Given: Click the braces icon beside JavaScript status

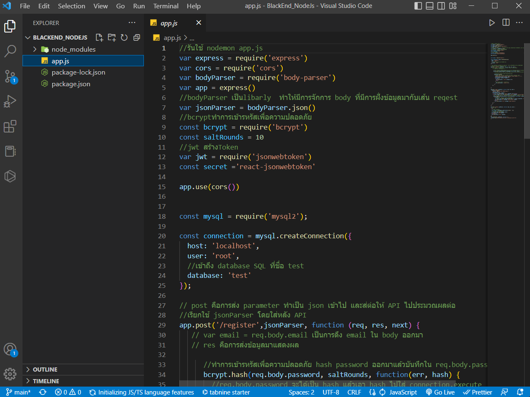Looking at the screenshot, I should click(372, 392).
